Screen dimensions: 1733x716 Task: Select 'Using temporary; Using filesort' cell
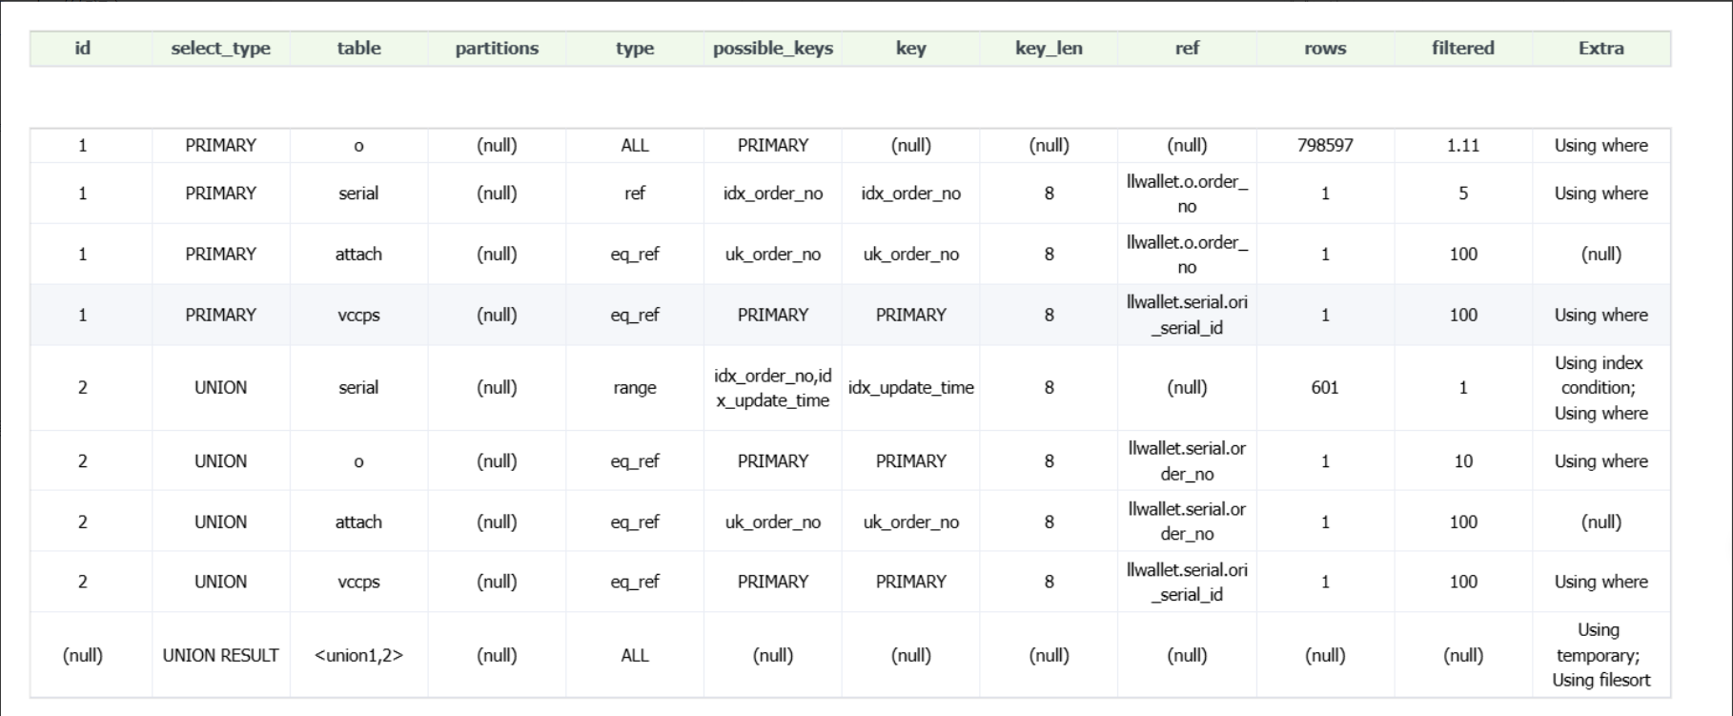coord(1601,656)
